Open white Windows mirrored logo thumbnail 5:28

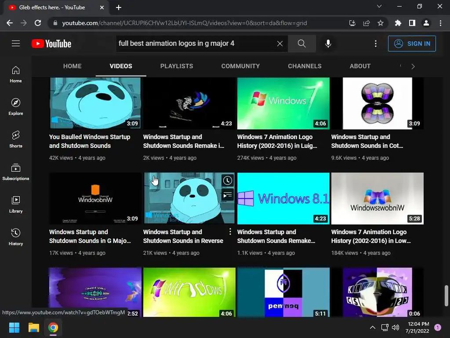(377, 198)
